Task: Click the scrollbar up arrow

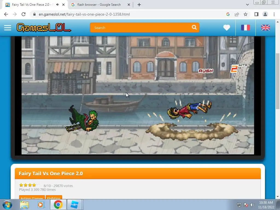Action: pos(278,22)
